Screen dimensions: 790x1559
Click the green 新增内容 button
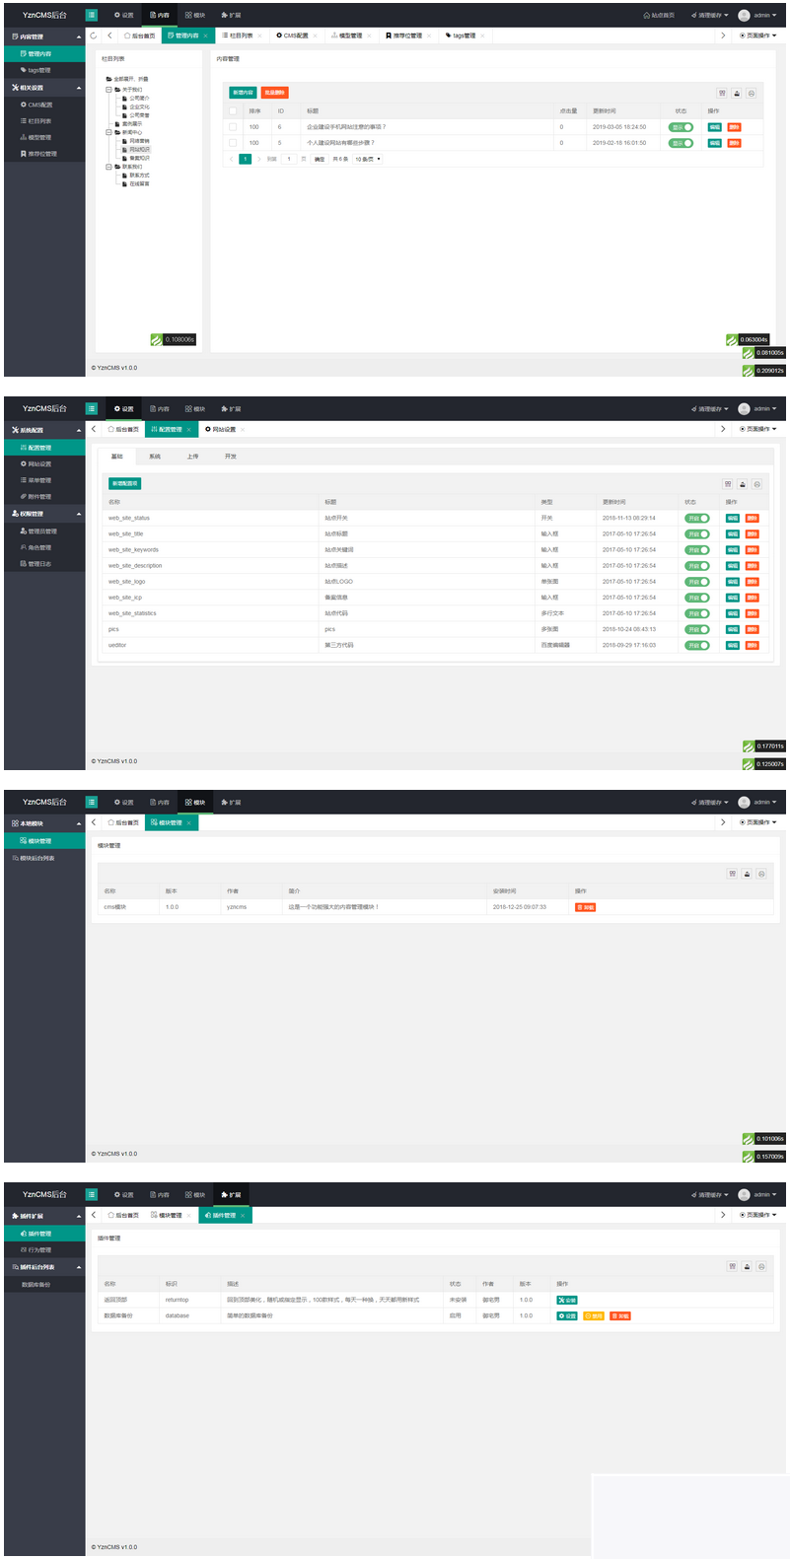point(243,93)
